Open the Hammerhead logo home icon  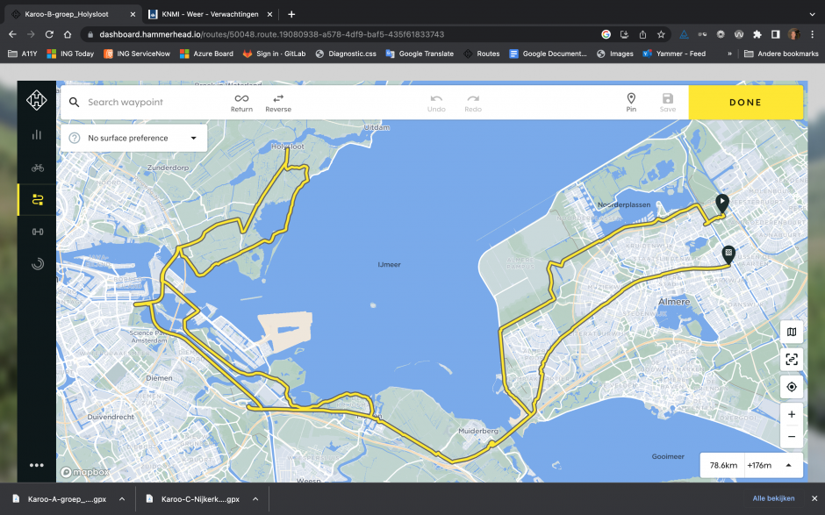(x=37, y=100)
